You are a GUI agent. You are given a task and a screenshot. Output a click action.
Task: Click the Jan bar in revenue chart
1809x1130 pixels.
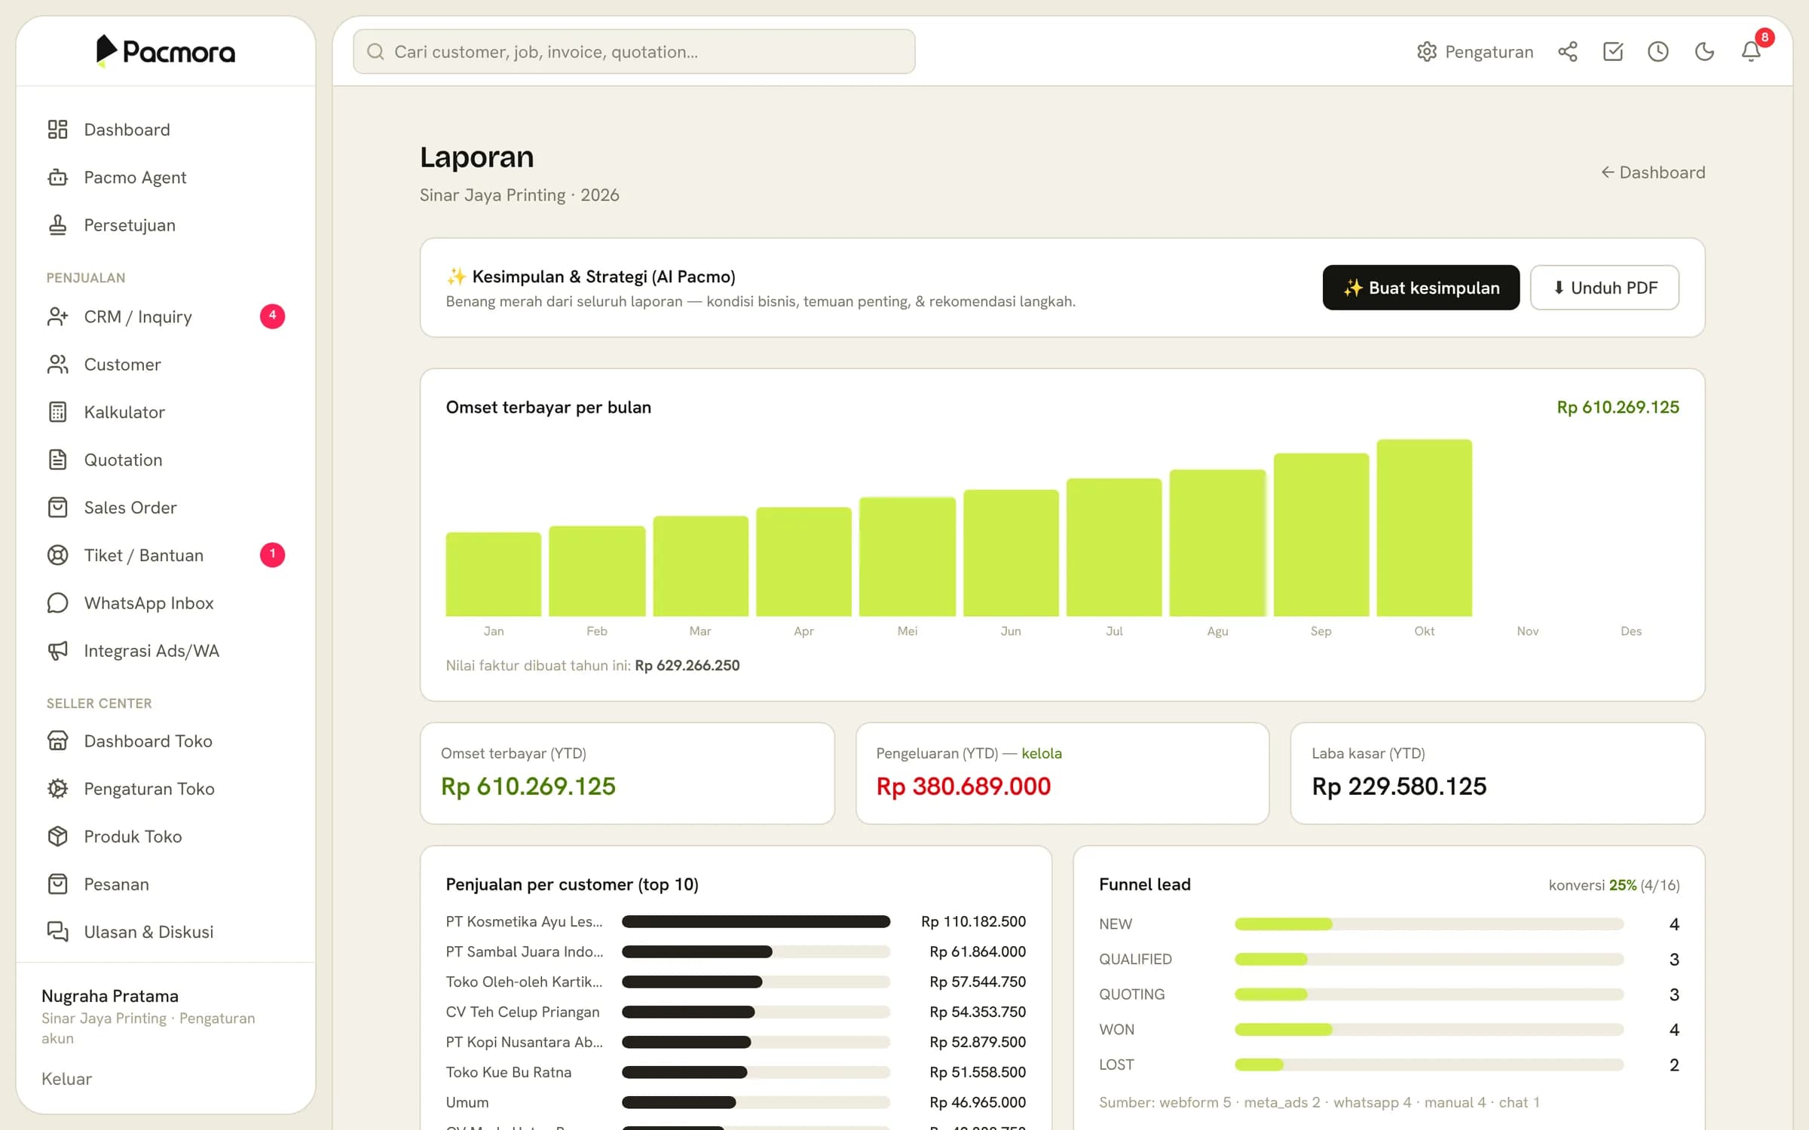tap(493, 574)
